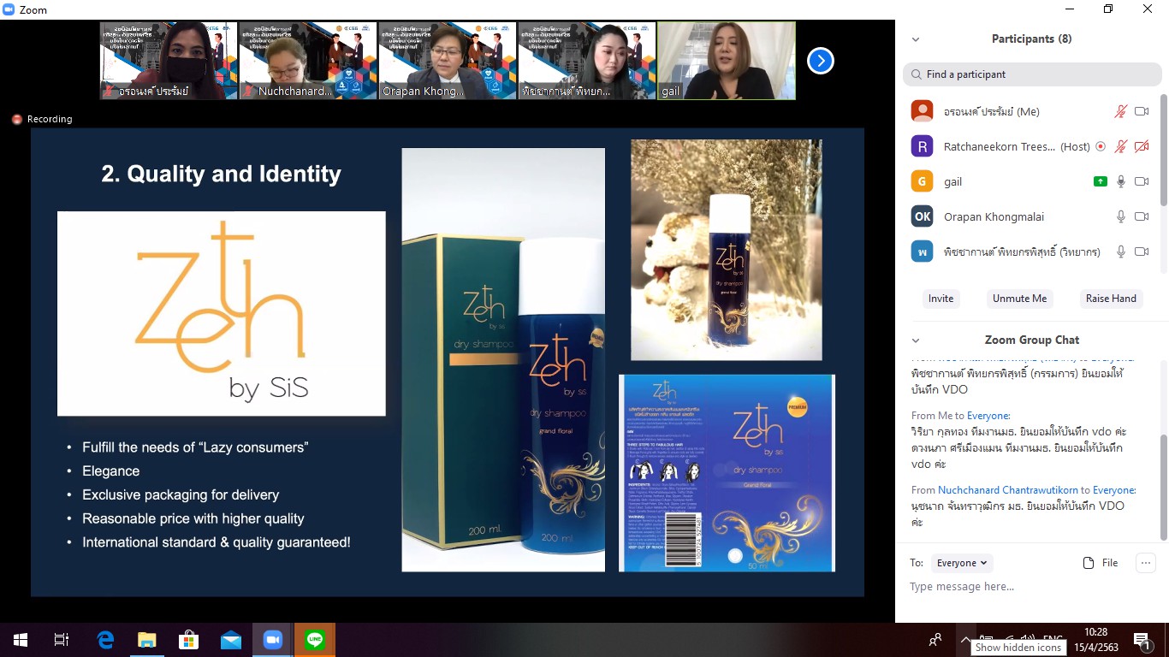Click the Invite button
This screenshot has width=1169, height=657.
pos(941,299)
